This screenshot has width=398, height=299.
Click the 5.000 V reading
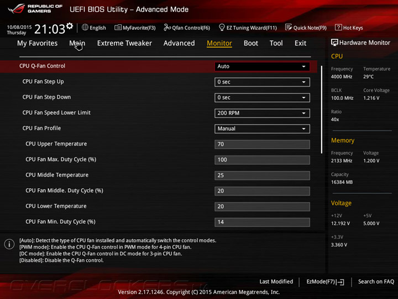coord(371,224)
